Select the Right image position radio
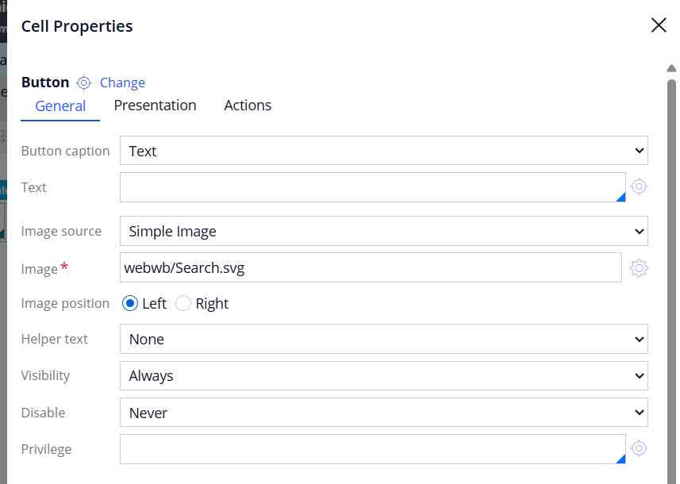This screenshot has width=680, height=484. coord(183,303)
